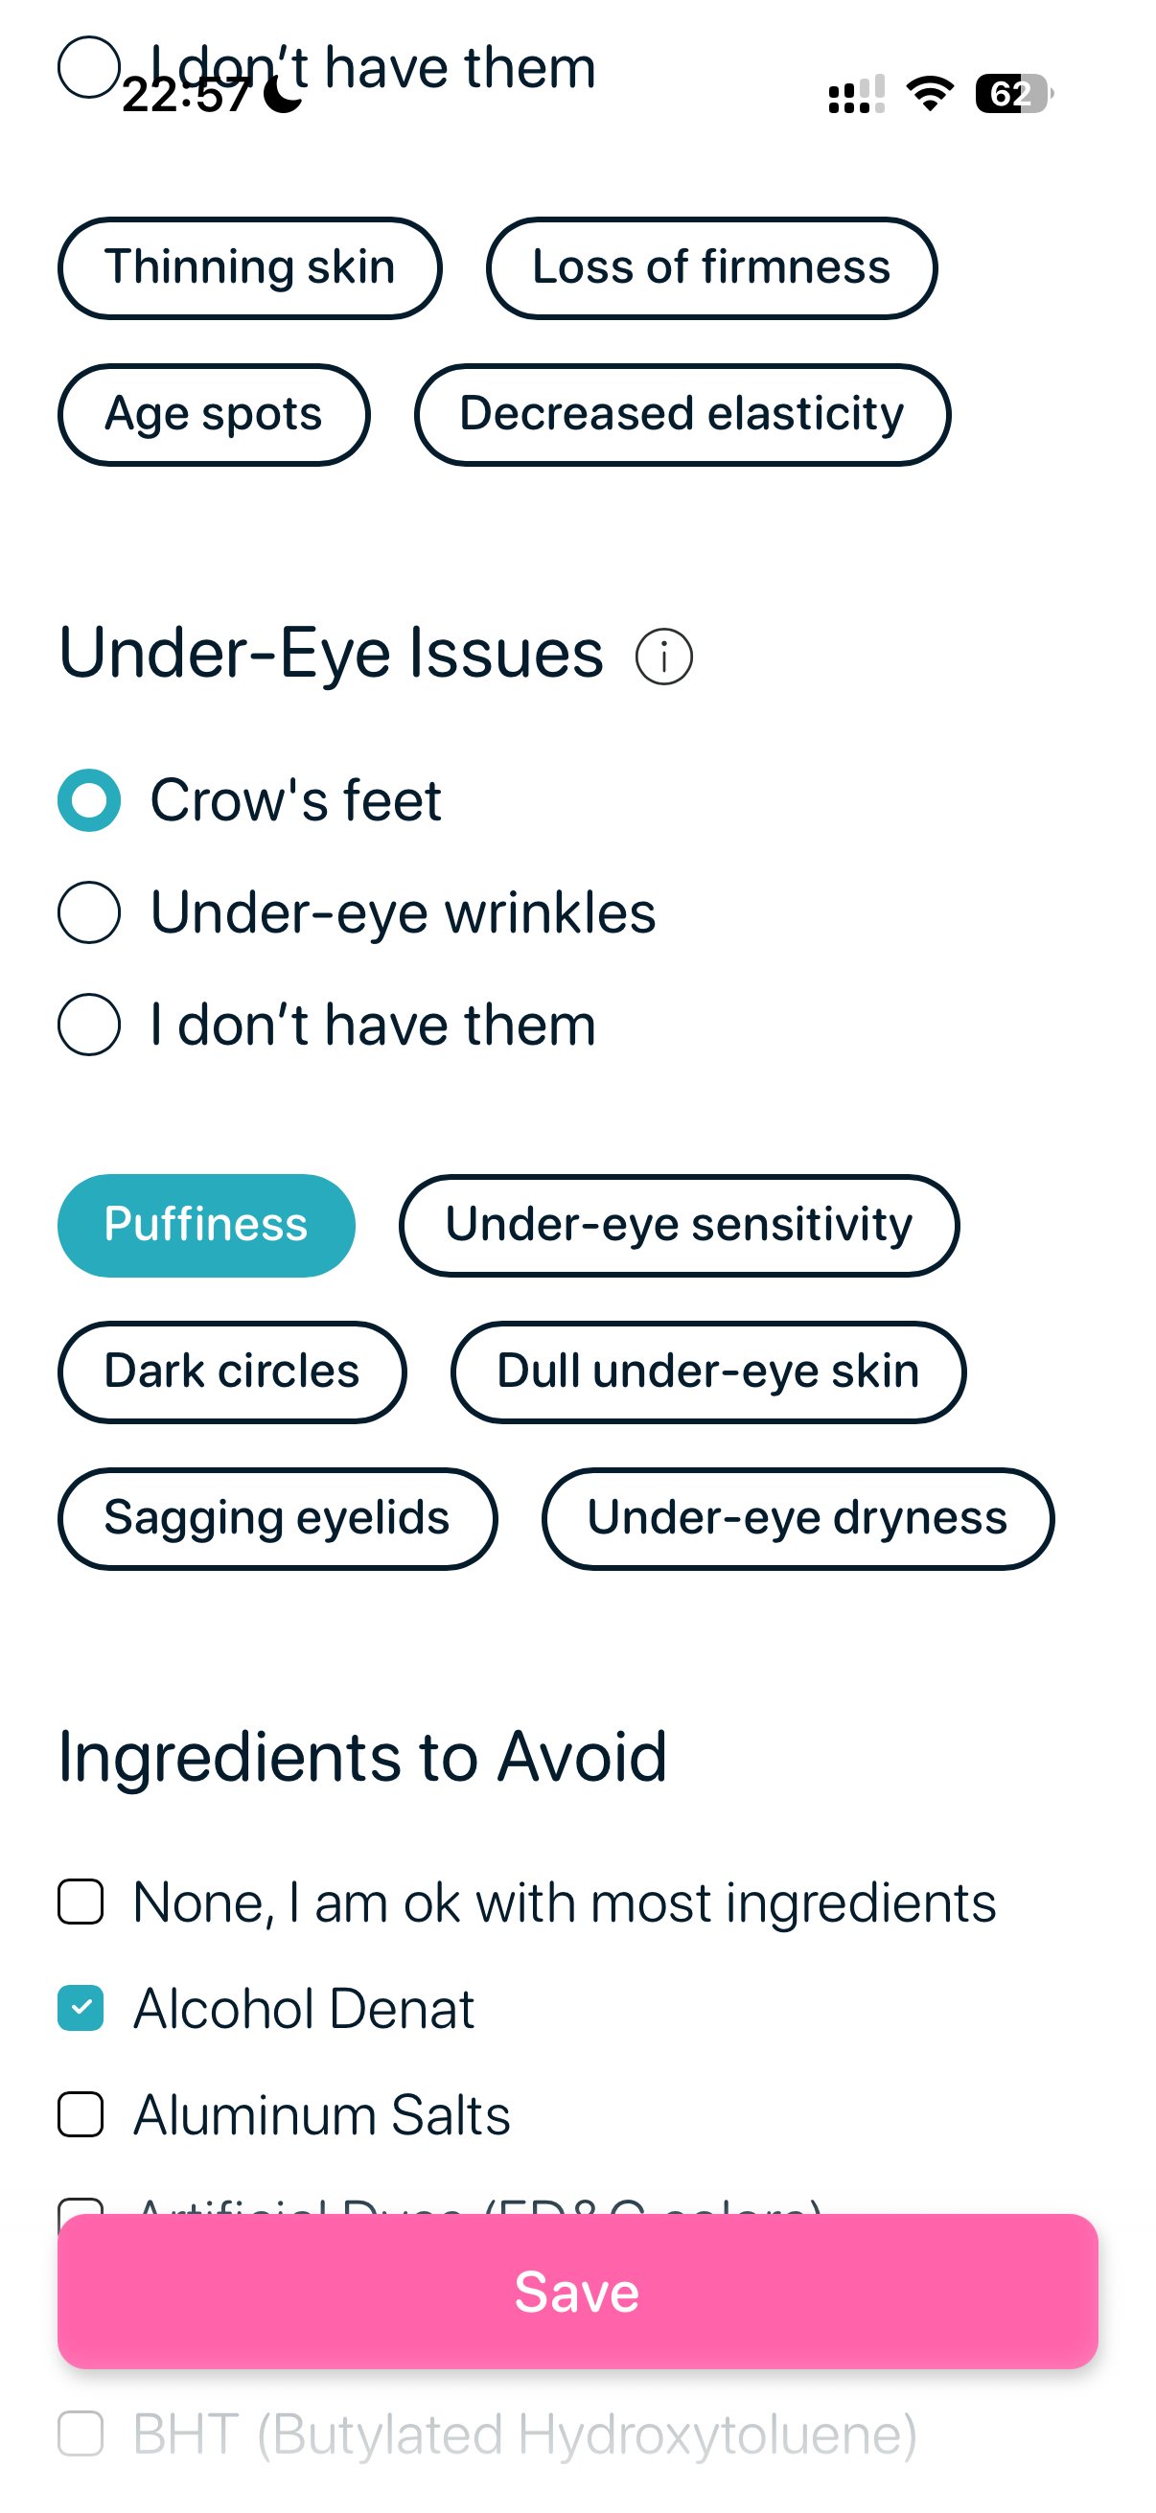
Task: Enable the Aluminum Salts checkbox
Action: click(x=81, y=2115)
